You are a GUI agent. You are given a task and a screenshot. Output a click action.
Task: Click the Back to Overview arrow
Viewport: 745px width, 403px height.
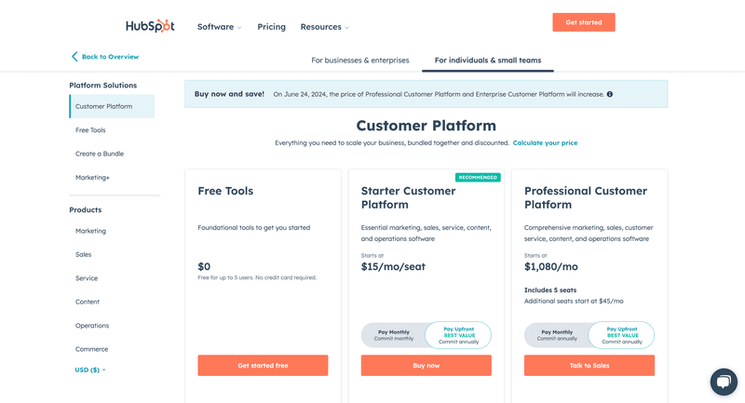pos(74,57)
